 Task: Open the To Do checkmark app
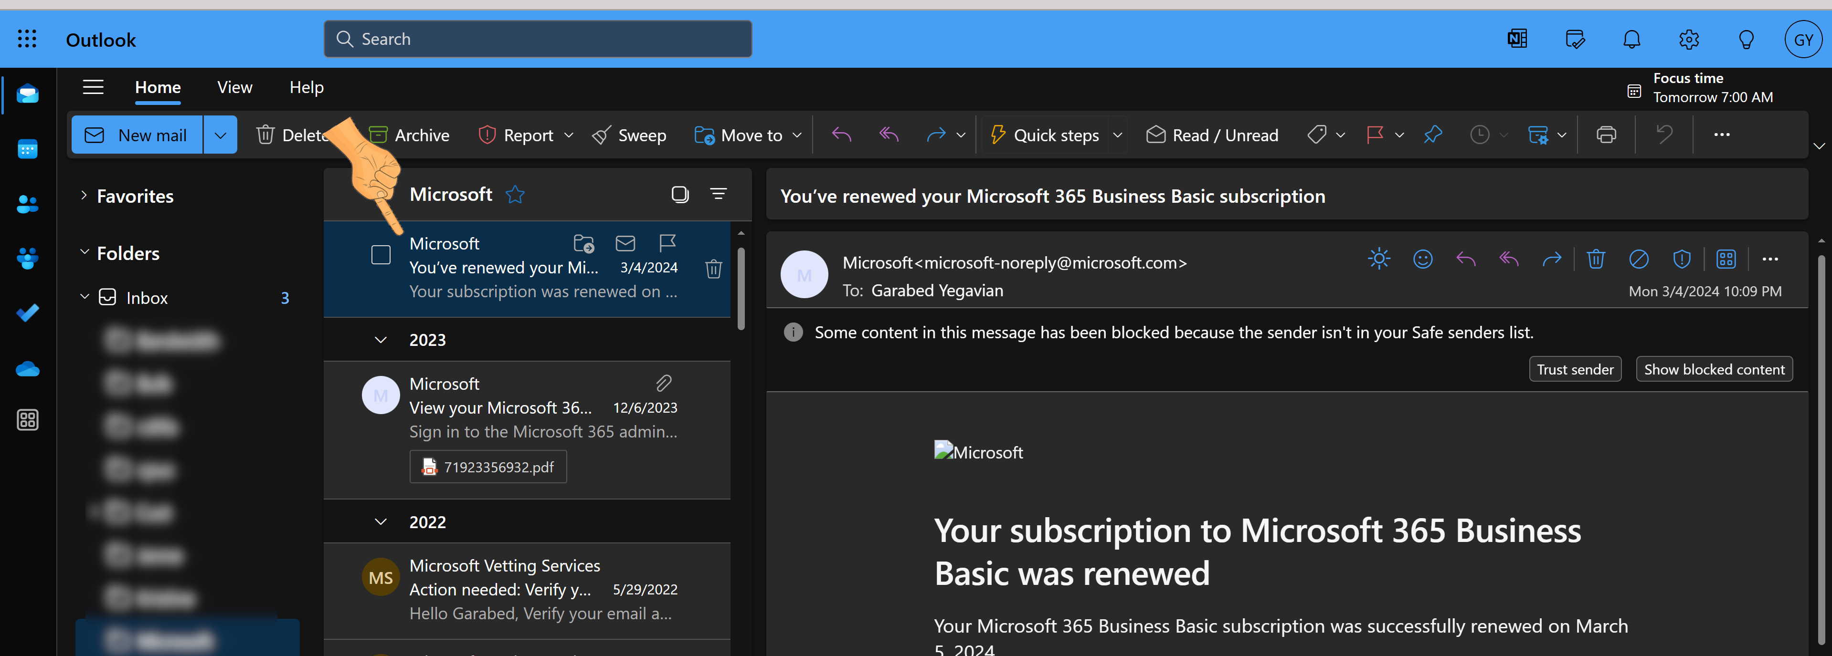click(x=28, y=312)
